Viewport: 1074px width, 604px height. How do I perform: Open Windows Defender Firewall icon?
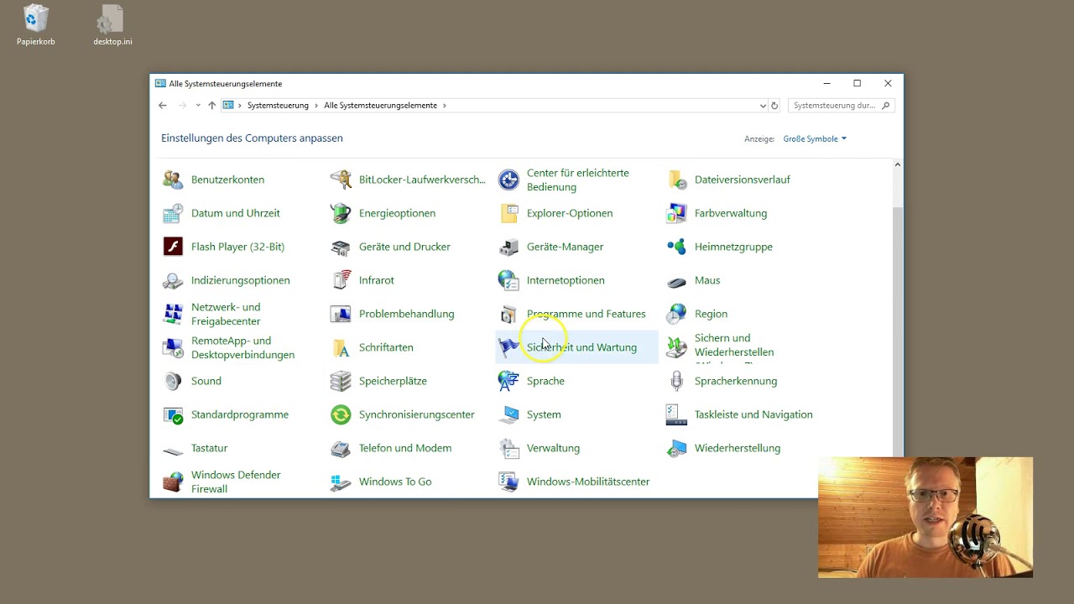click(x=173, y=482)
